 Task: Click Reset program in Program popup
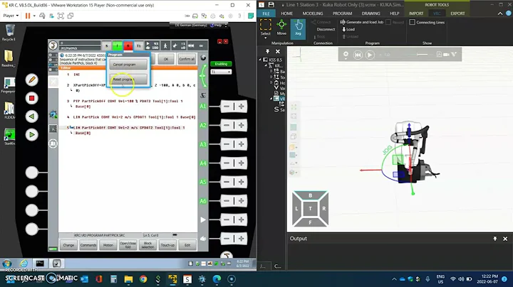pyautogui.click(x=128, y=80)
